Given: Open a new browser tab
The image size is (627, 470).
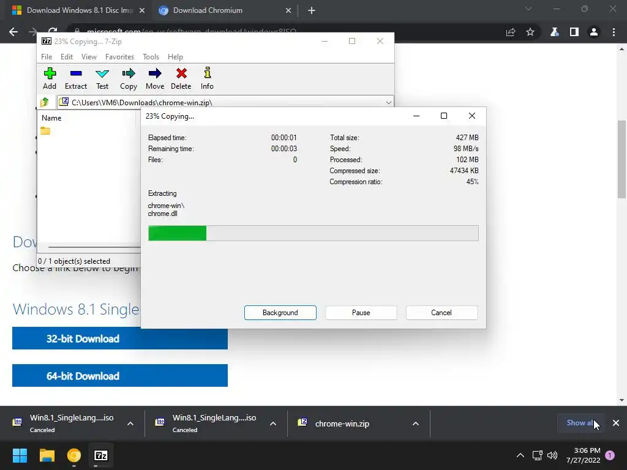Looking at the screenshot, I should click(312, 10).
